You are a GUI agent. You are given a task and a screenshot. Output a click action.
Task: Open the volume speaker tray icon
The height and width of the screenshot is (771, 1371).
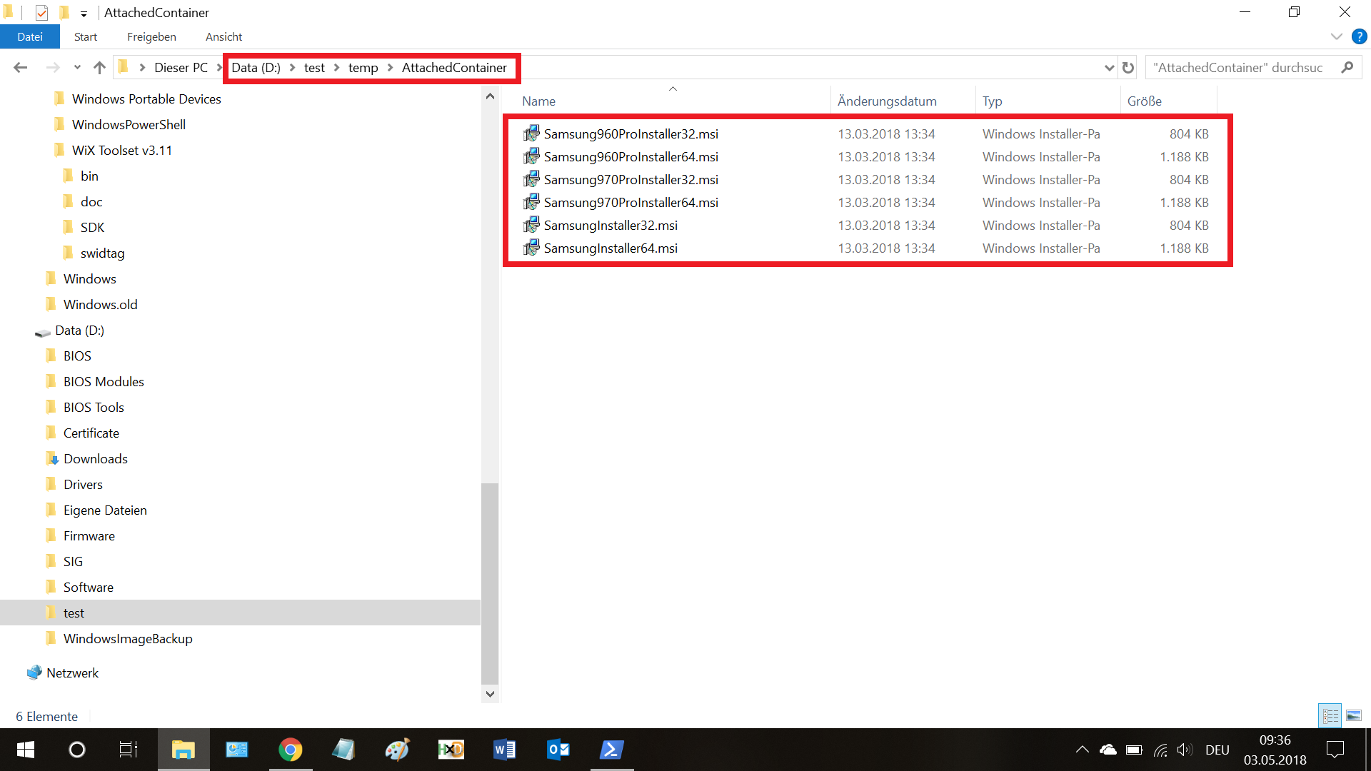(x=1185, y=750)
